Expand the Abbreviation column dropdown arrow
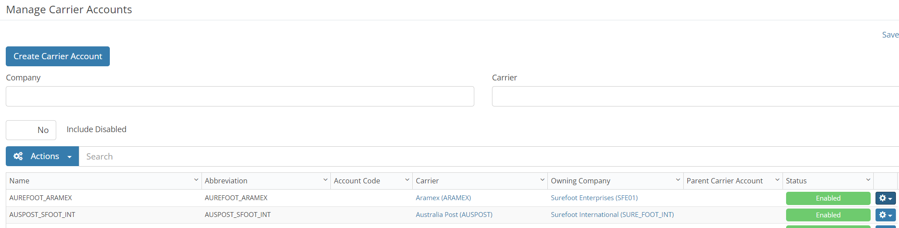Viewport: 899px width, 228px height. pos(325,180)
